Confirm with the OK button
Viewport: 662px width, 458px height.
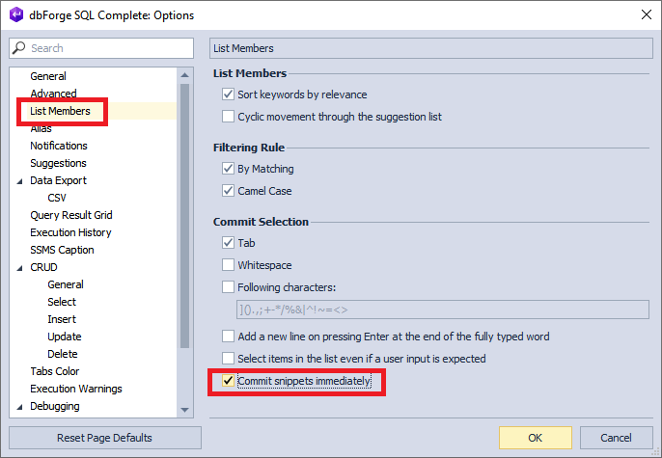[x=536, y=438]
